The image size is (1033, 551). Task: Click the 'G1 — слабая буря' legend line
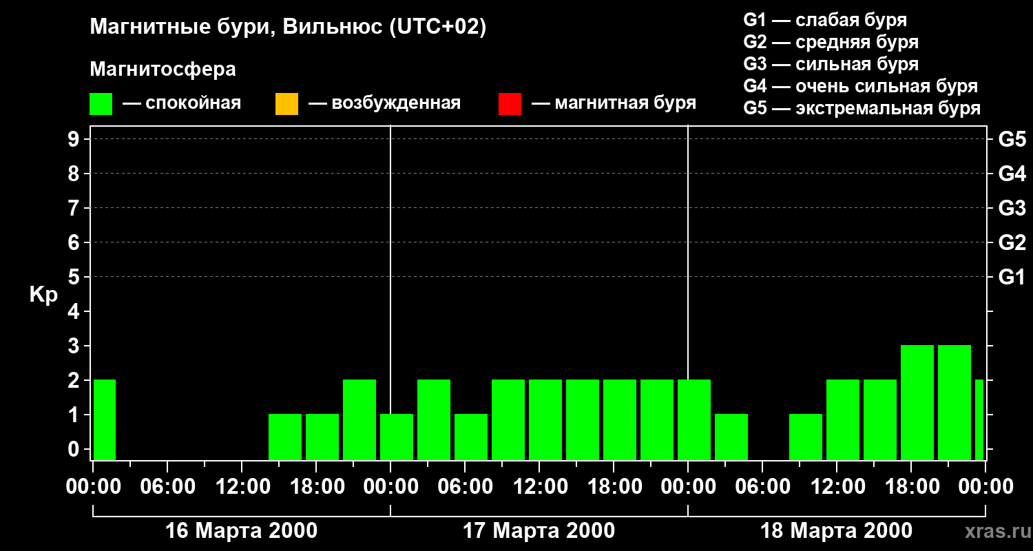825,20
